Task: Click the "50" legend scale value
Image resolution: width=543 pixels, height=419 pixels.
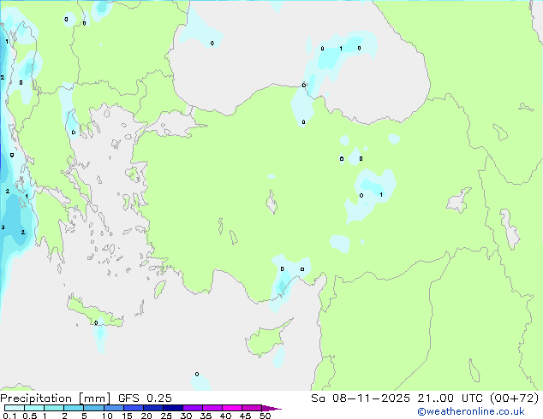Action: click(x=265, y=416)
